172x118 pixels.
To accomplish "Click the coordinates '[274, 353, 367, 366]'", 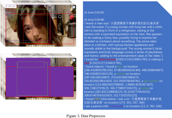I will tap(132, 103).
